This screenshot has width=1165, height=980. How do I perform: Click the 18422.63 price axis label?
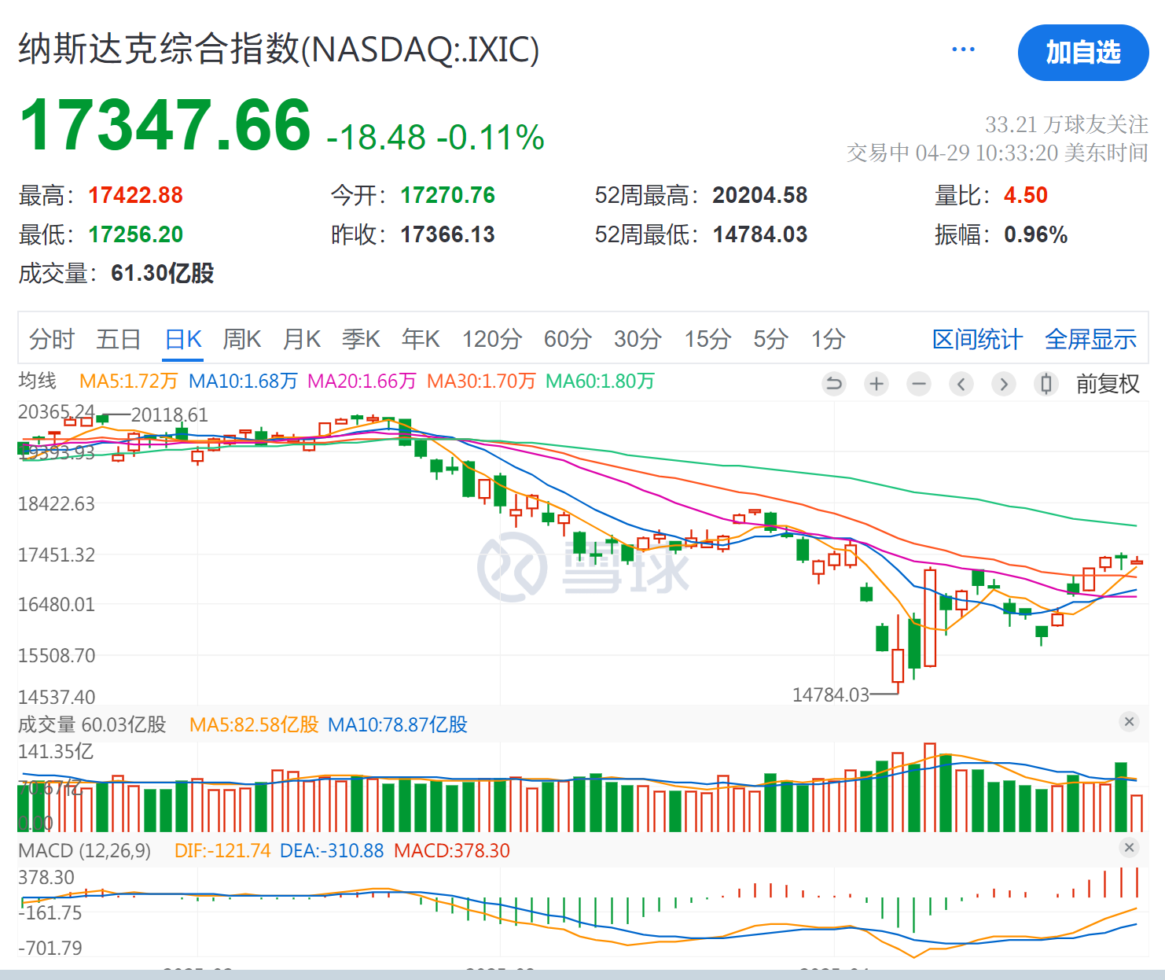pyautogui.click(x=57, y=503)
